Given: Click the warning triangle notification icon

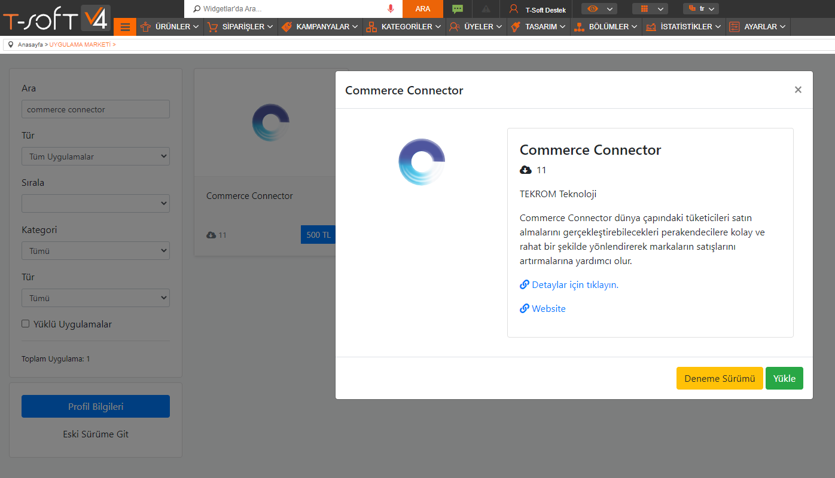Looking at the screenshot, I should pyautogui.click(x=486, y=9).
